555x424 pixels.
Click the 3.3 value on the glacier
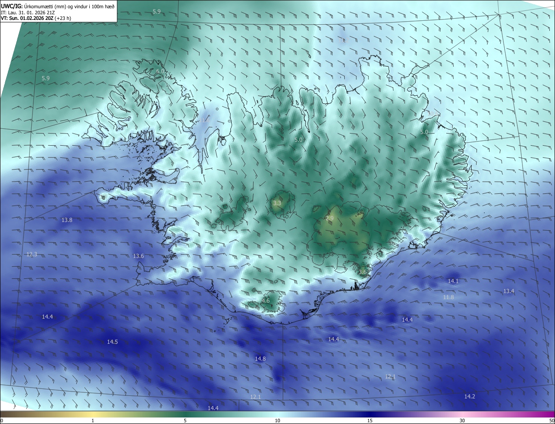277,203
